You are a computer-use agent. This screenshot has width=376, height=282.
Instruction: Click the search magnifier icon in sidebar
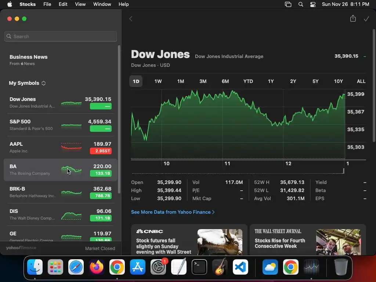(9, 36)
